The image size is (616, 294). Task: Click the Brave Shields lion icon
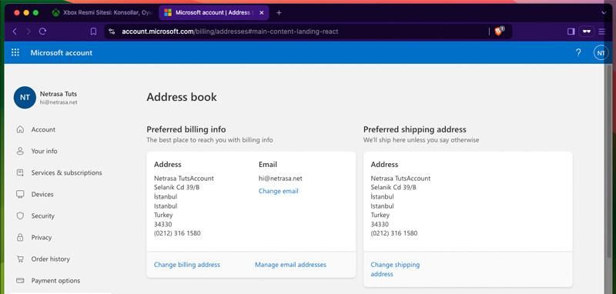(499, 31)
